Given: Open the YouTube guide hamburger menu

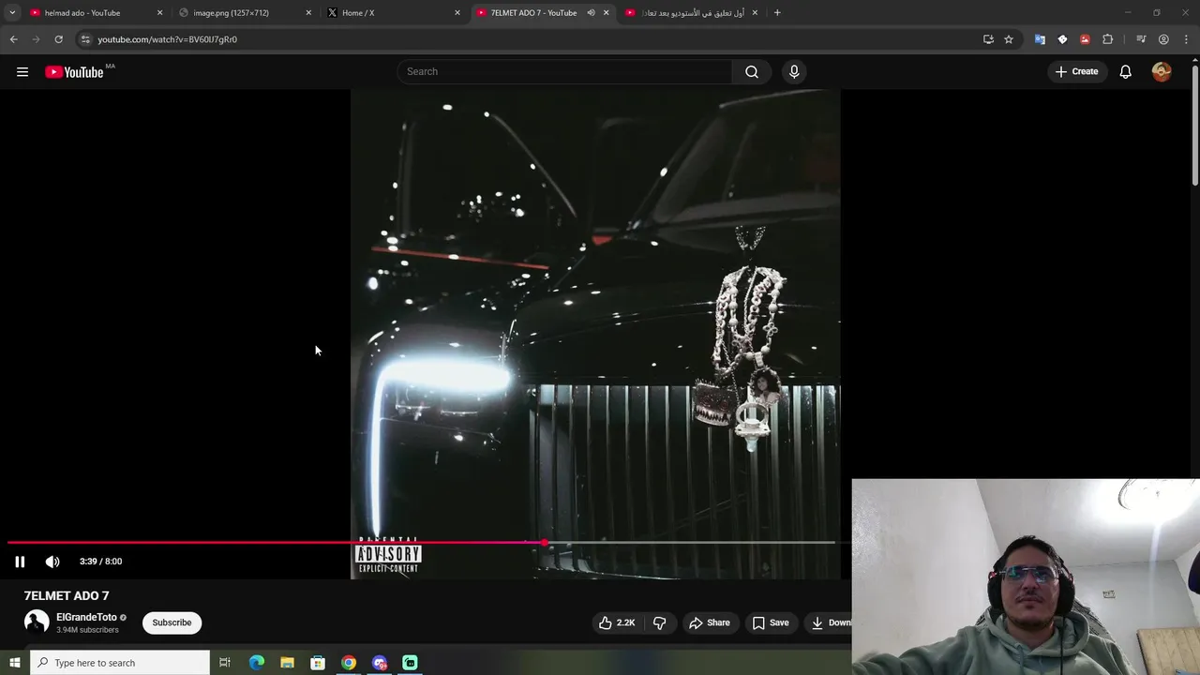Looking at the screenshot, I should pos(22,72).
